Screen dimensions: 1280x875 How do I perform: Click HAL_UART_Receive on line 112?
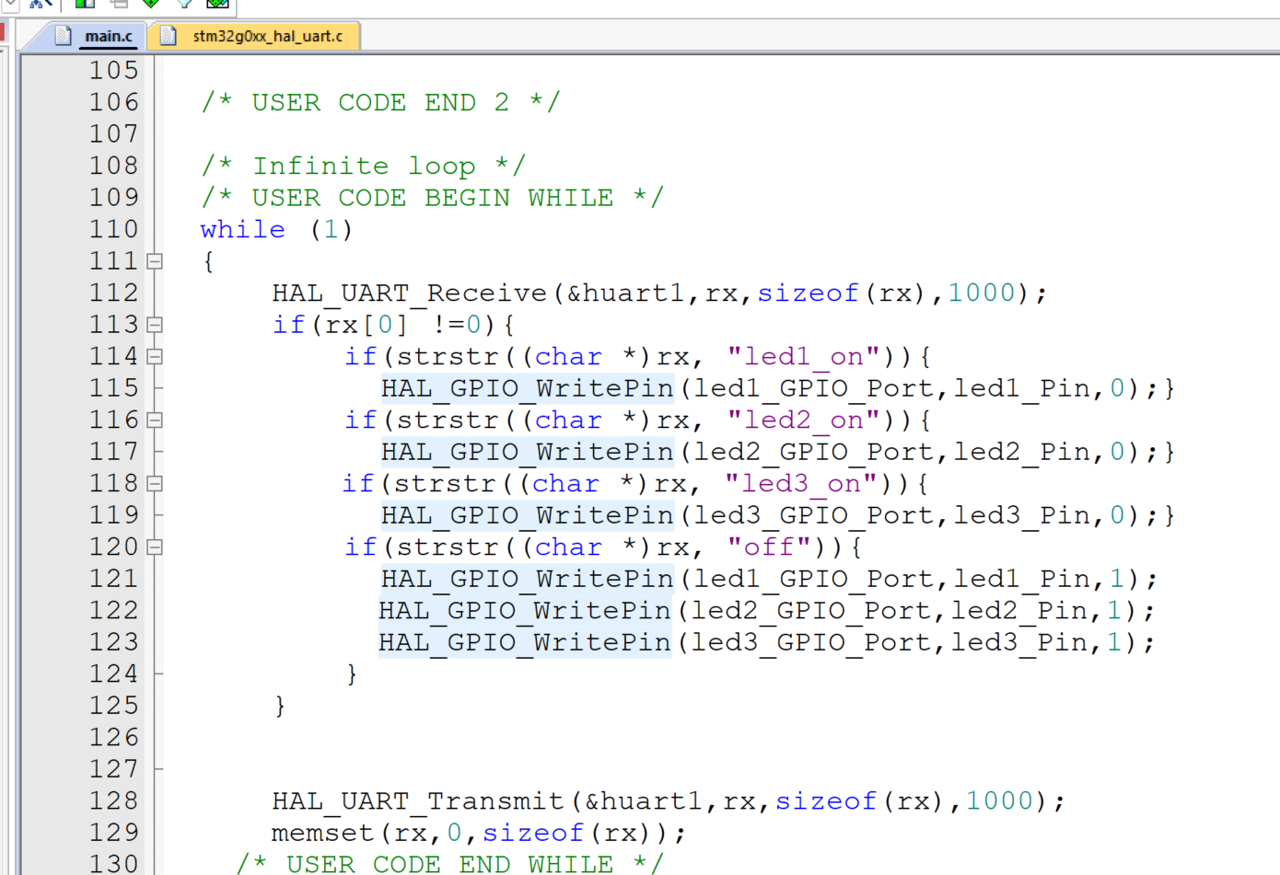coord(410,294)
